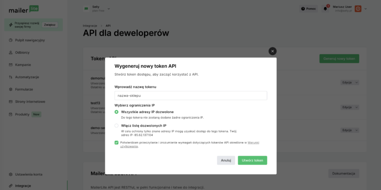Select Włącz listę dozwolonych IP radio
381x190 pixels.
point(116,125)
